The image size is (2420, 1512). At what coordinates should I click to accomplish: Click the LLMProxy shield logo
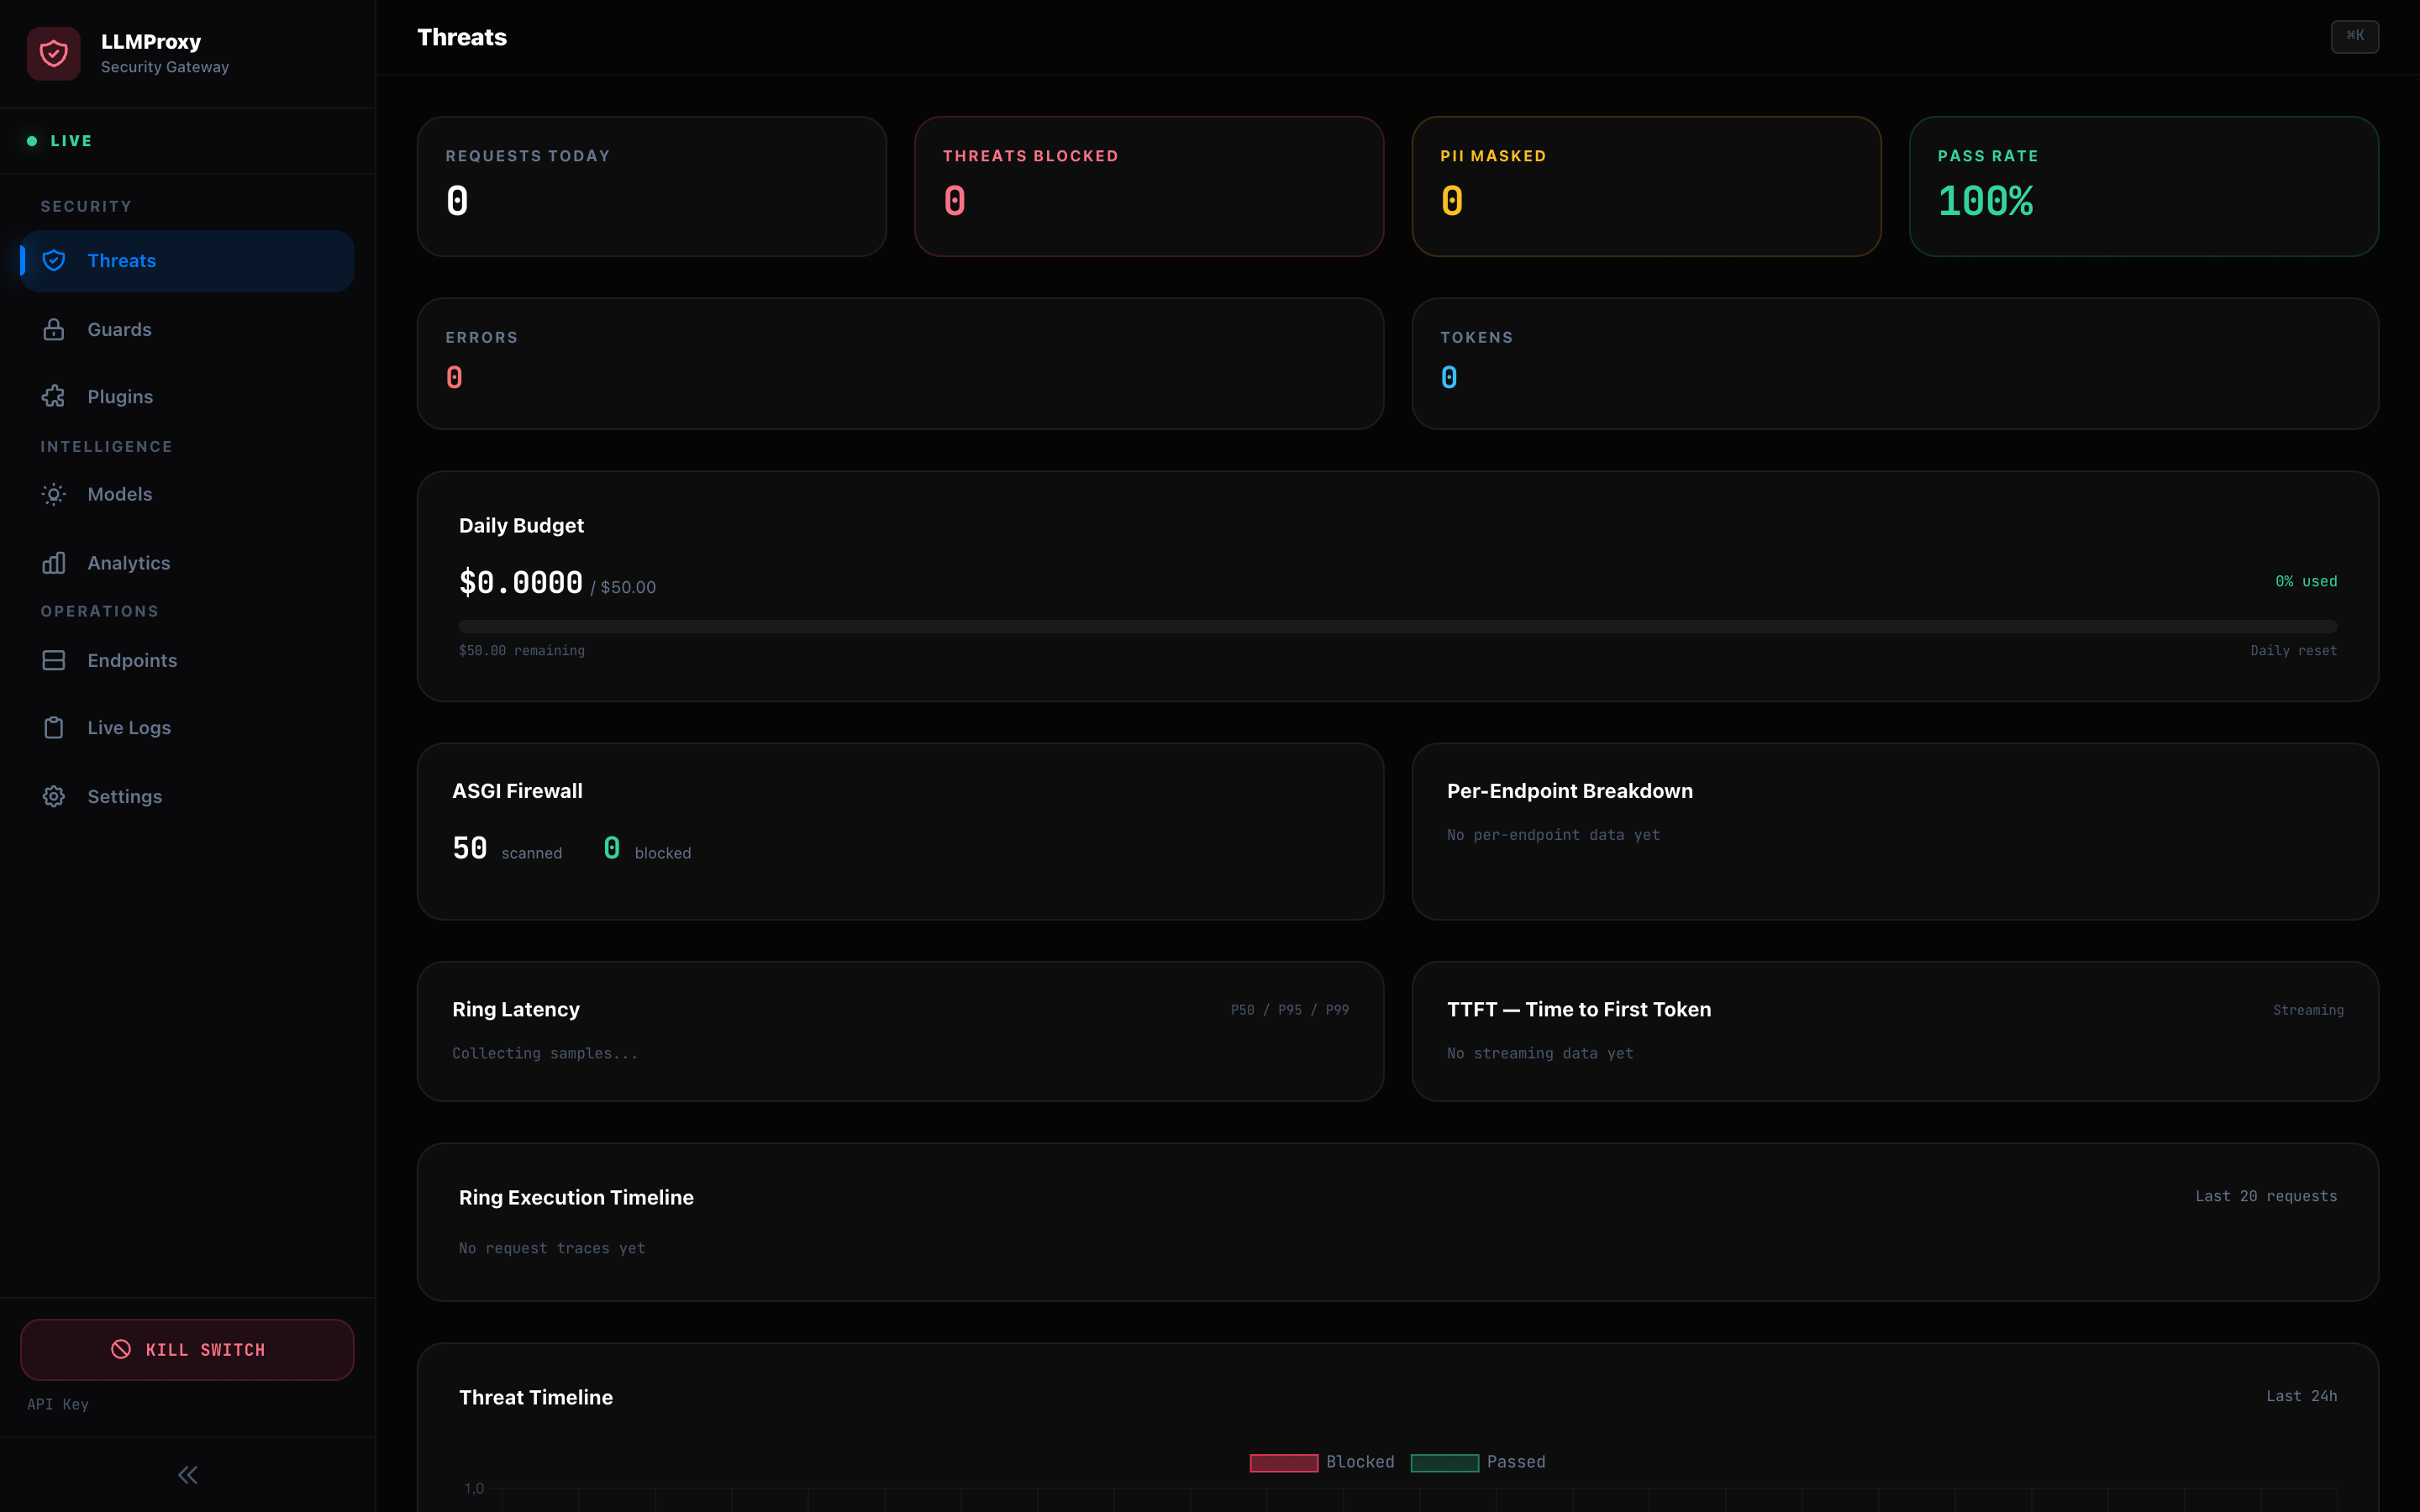(53, 53)
